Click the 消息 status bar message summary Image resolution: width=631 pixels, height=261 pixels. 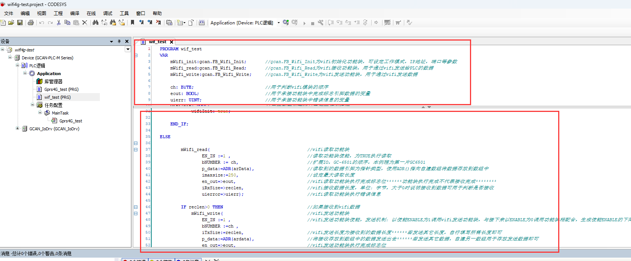tap(36, 253)
